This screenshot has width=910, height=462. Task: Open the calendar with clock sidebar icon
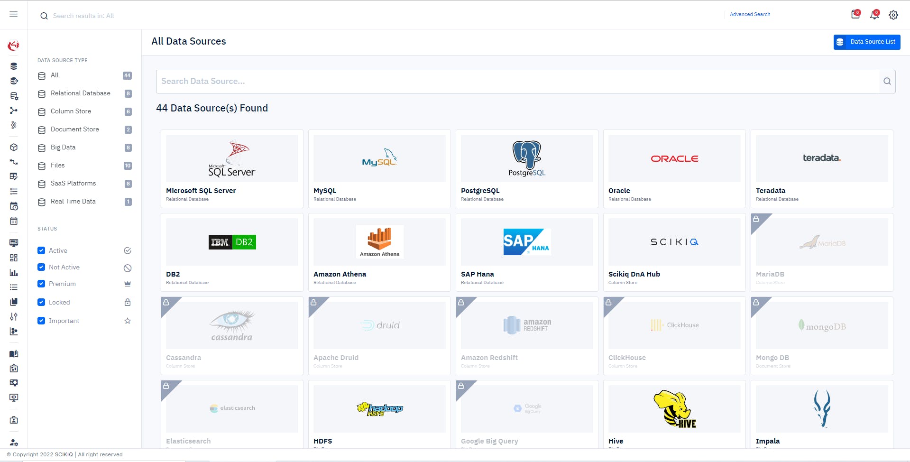(14, 206)
